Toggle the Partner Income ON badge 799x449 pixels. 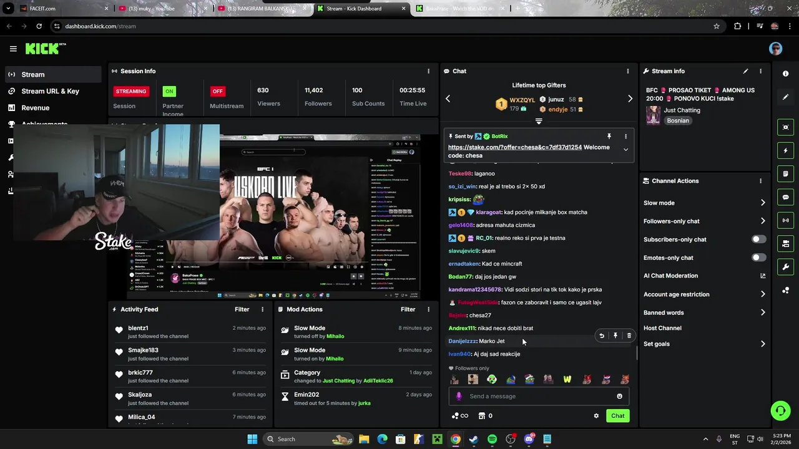pyautogui.click(x=169, y=91)
